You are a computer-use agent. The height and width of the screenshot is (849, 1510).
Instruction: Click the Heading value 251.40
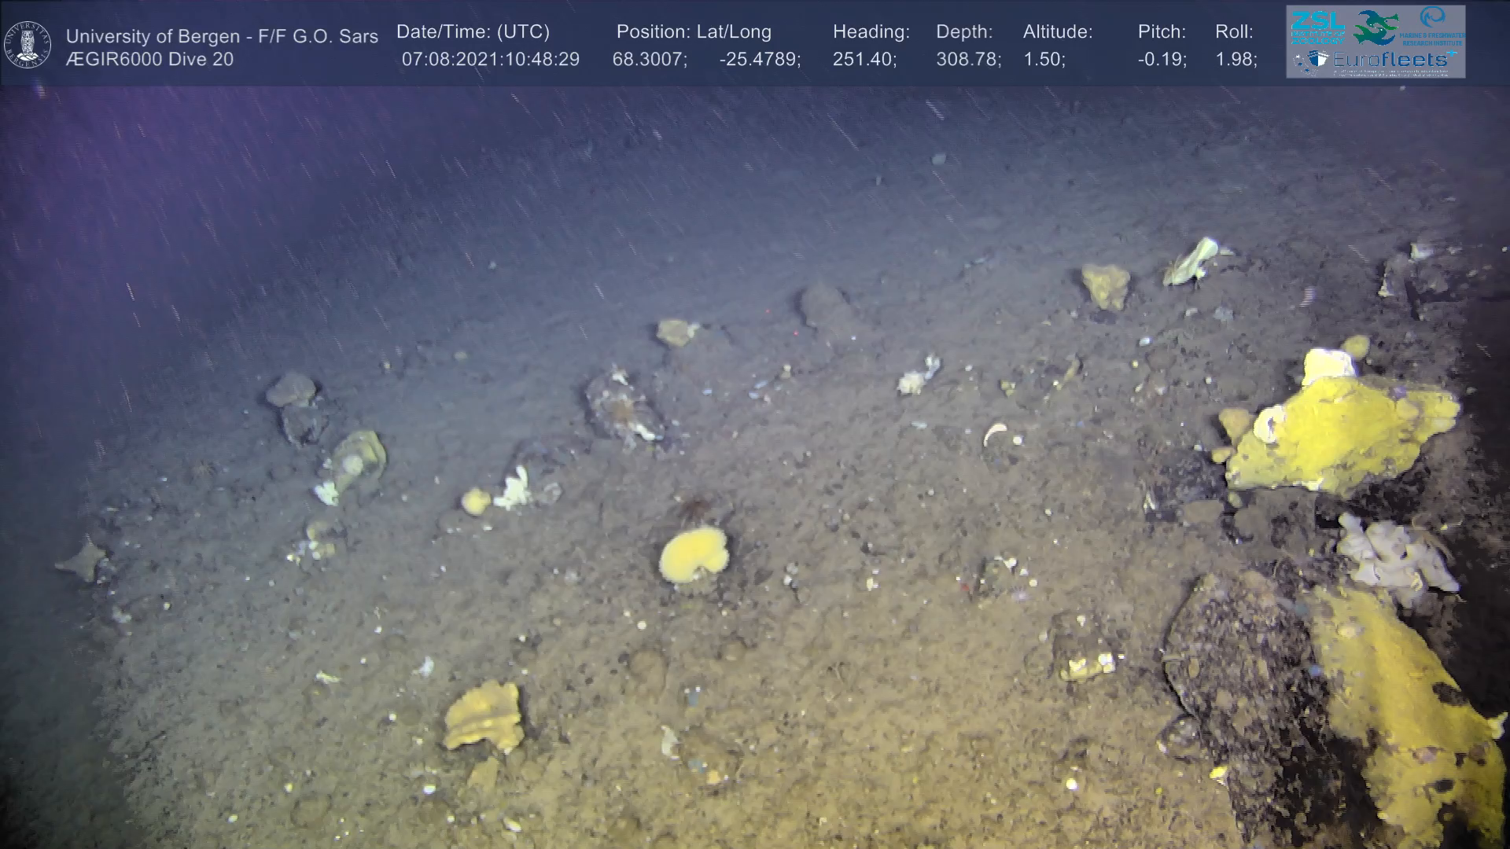(x=864, y=60)
